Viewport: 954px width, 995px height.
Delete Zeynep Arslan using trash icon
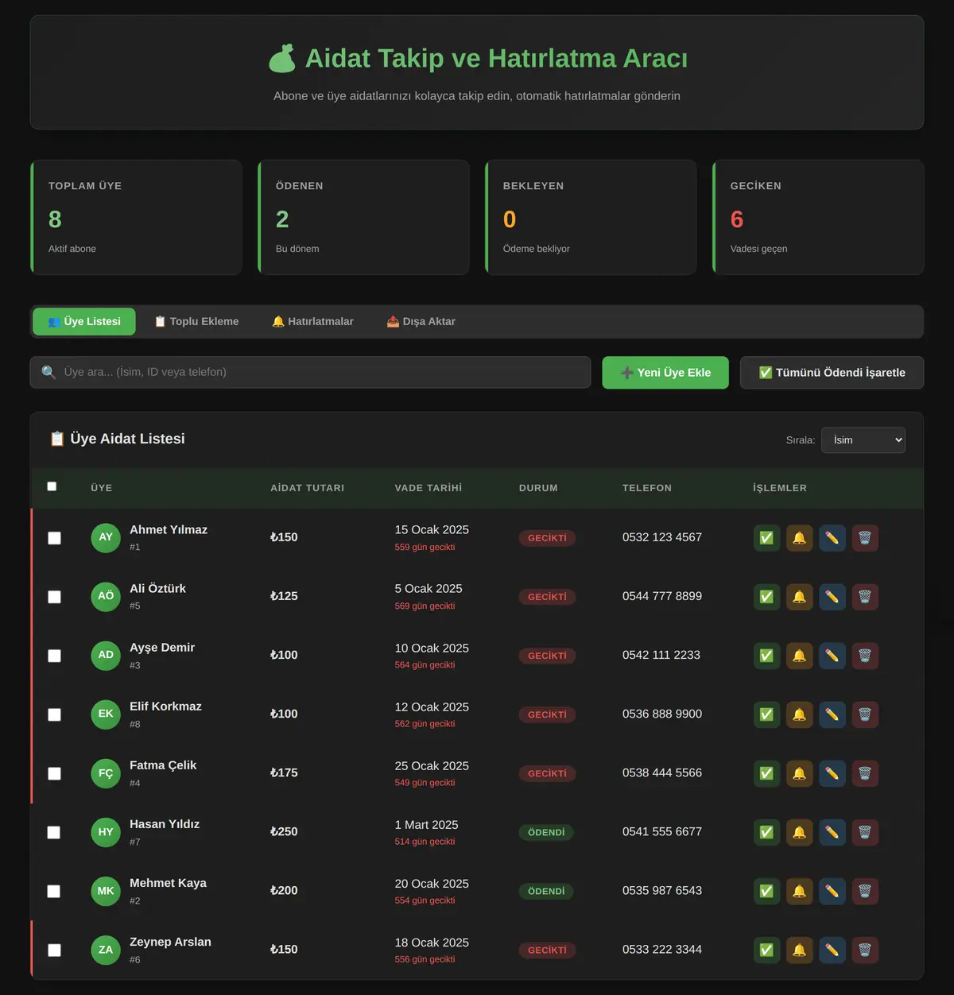click(x=865, y=950)
